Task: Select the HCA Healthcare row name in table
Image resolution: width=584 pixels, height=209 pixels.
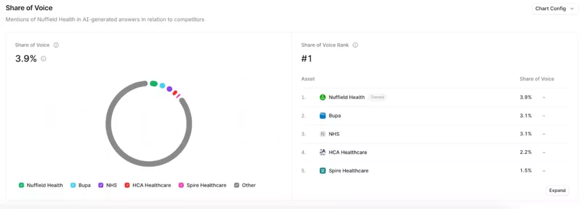Action: point(347,152)
